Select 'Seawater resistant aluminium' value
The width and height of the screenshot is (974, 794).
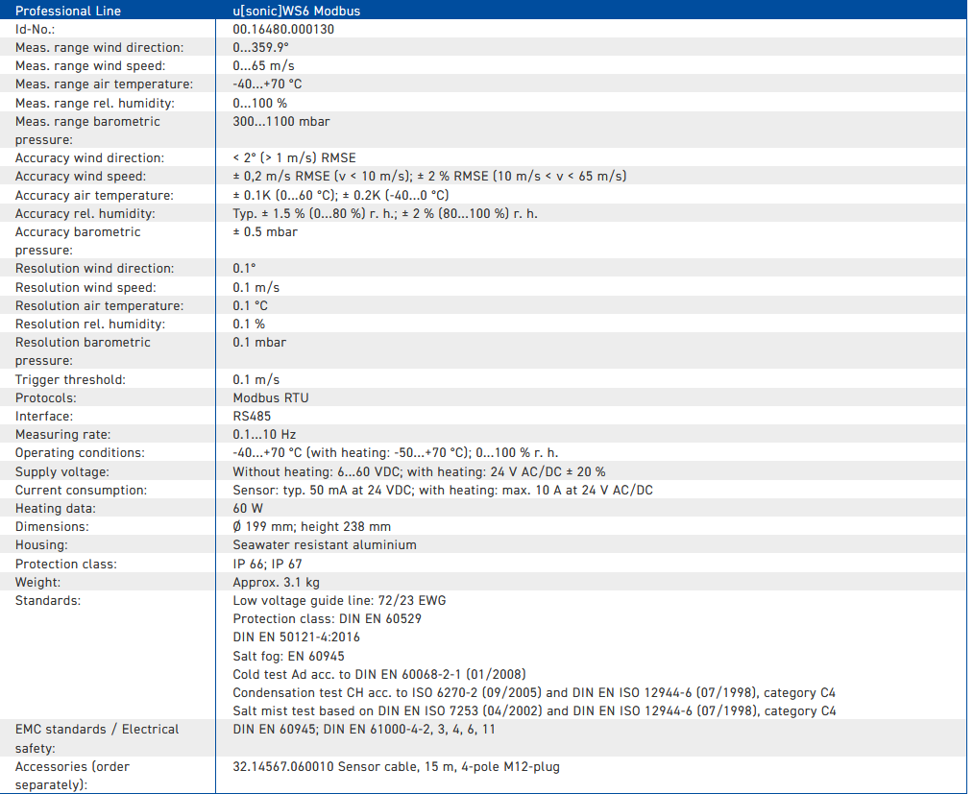(x=325, y=545)
